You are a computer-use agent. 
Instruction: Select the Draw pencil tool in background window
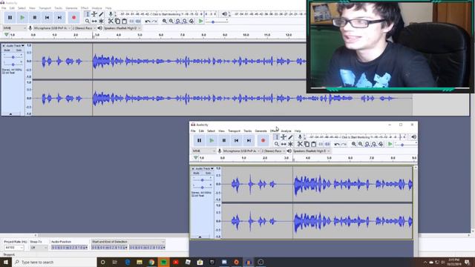101,14
